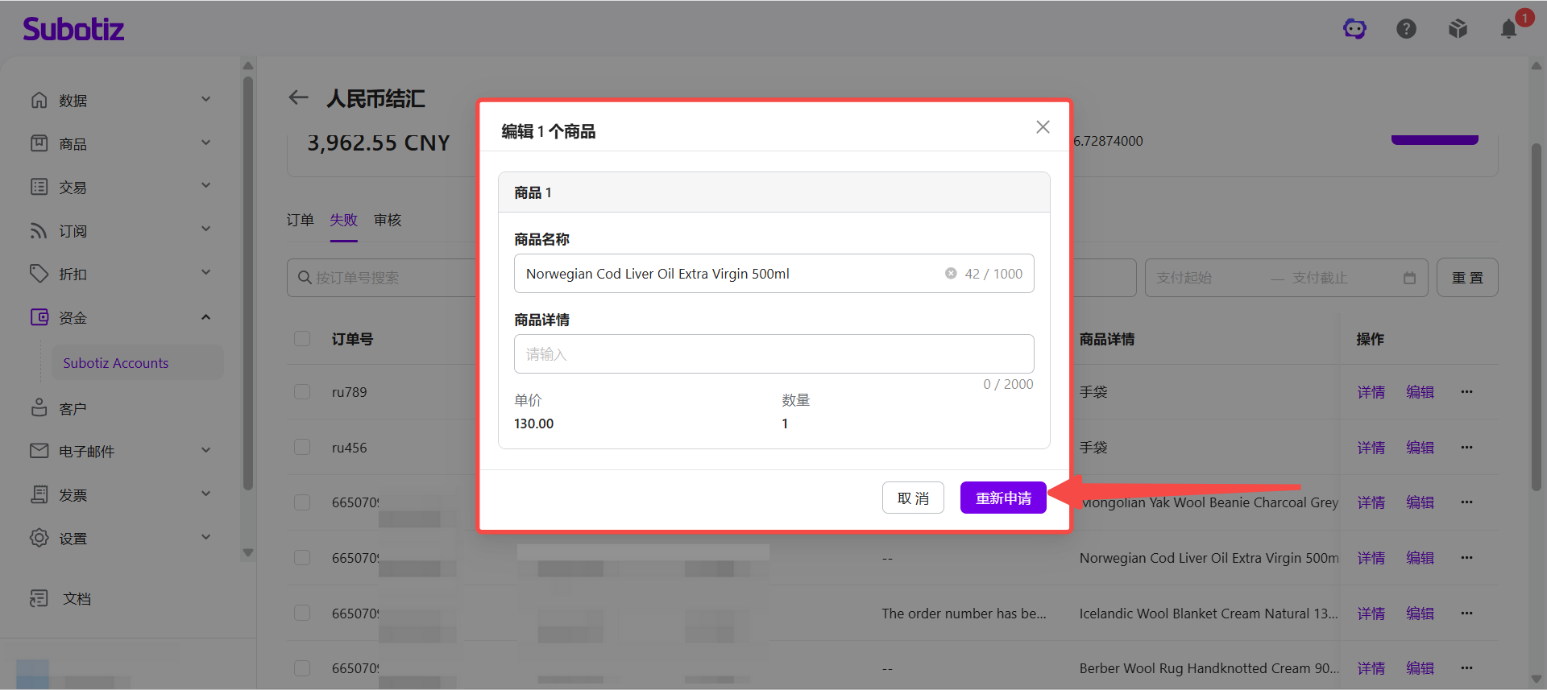The image size is (1547, 690).
Task: Open Subotiz Accounts in the sidebar
Action: [x=138, y=363]
